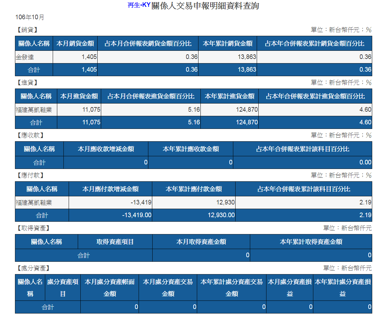Select the 【應收款】 section heading
Viewport: 381px width, 319px height.
[x=30, y=135]
